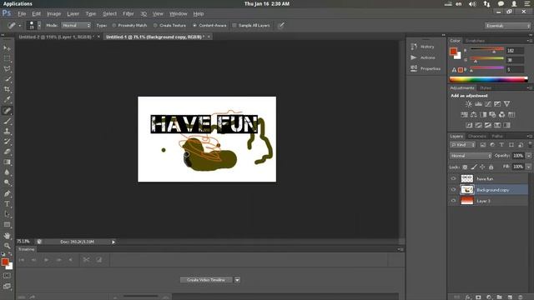Open the layer filter Kind dropdown
Screen dimensions: 534x300
pos(462,145)
